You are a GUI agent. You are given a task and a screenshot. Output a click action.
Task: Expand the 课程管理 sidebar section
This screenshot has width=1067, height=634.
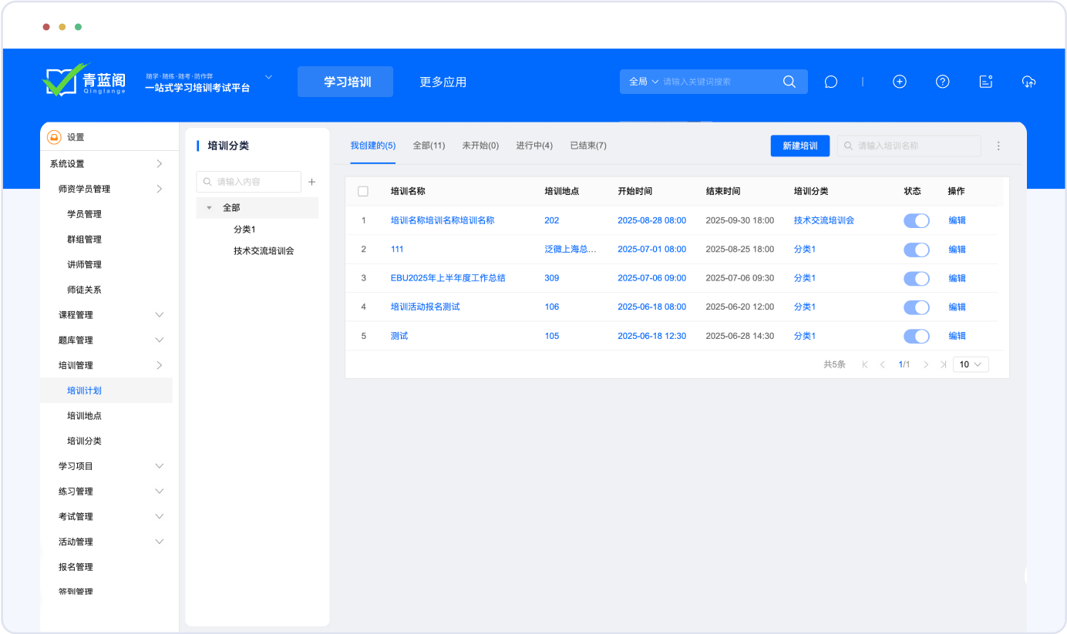pos(160,315)
